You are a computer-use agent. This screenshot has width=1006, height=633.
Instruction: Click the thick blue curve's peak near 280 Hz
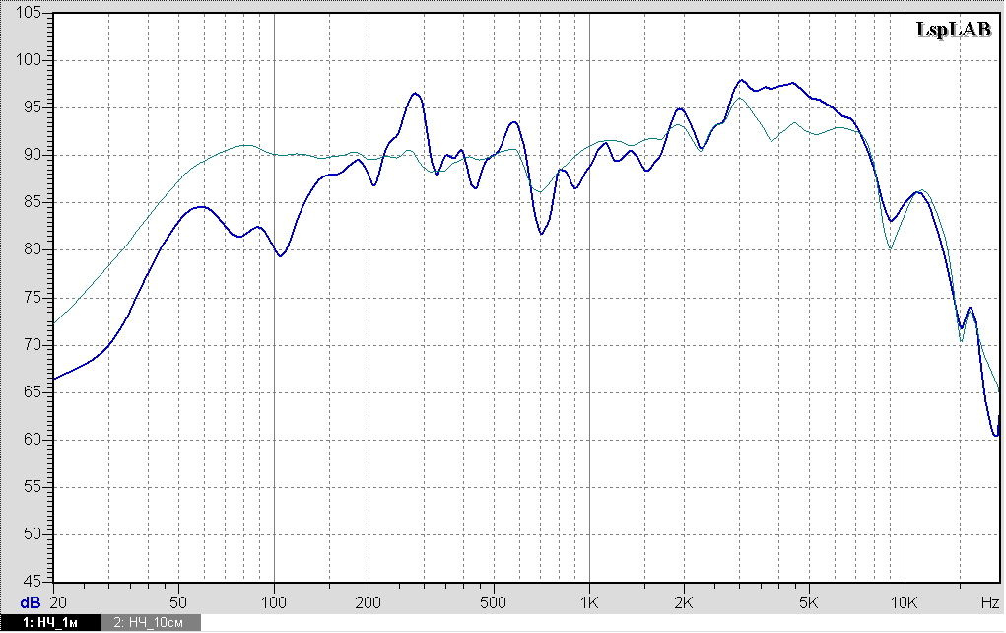[x=415, y=94]
